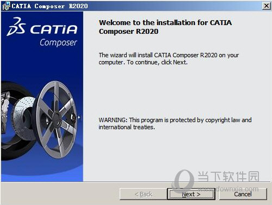Click the 'CATIA Composer R2020' window title

point(50,6)
